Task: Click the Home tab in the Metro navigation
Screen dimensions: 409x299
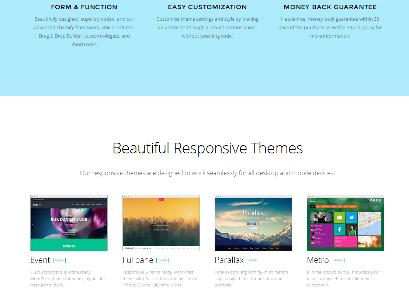Action: 312,206
